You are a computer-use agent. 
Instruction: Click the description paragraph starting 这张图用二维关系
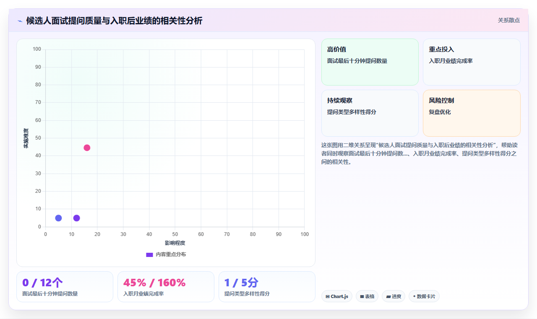tap(420, 153)
